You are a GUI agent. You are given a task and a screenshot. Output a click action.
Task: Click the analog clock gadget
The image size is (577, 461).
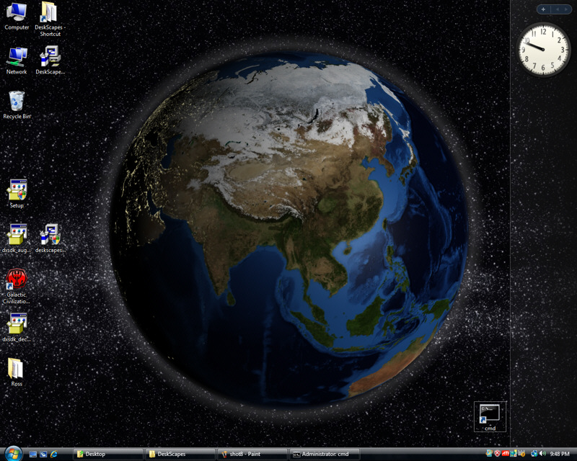tap(544, 49)
